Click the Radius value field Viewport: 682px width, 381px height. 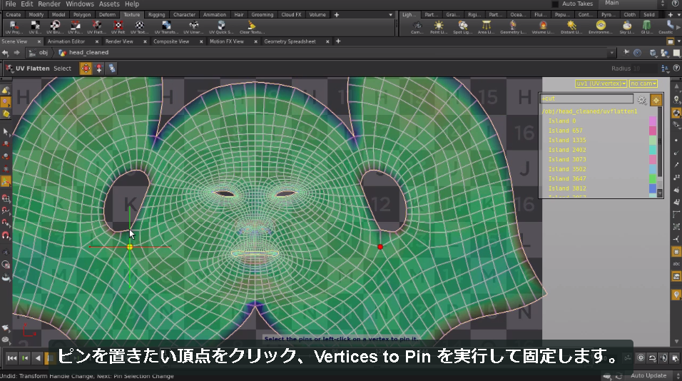[x=644, y=68]
